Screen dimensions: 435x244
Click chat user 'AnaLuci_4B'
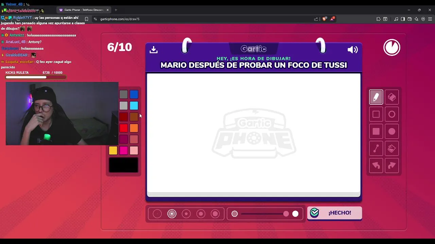click(x=16, y=42)
